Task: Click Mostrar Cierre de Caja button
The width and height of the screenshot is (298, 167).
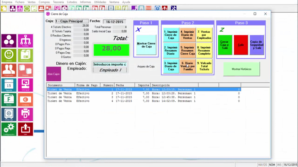Action: pyautogui.click(x=146, y=45)
